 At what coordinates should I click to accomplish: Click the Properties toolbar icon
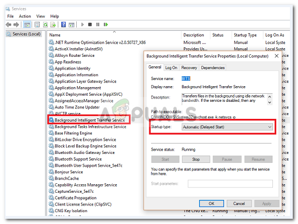[37, 25]
